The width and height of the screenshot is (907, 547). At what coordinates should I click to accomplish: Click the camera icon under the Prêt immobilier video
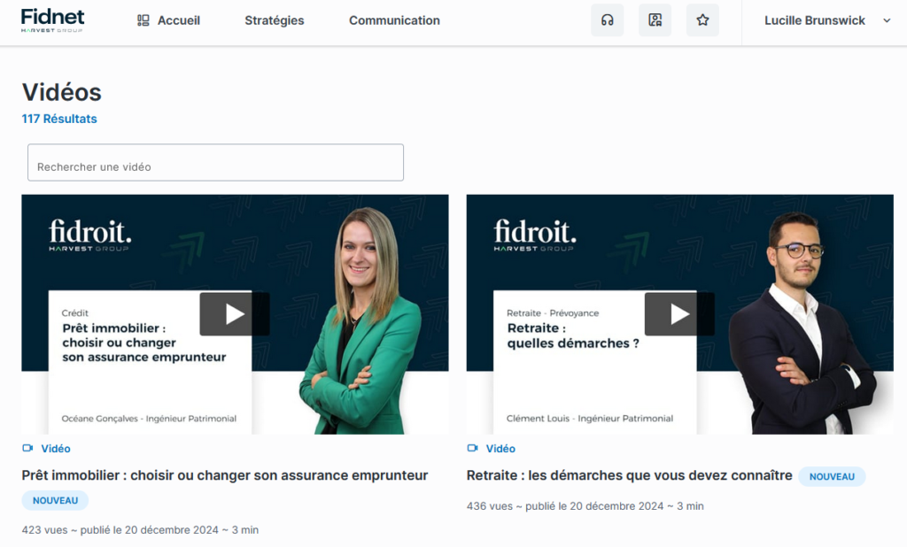(27, 448)
